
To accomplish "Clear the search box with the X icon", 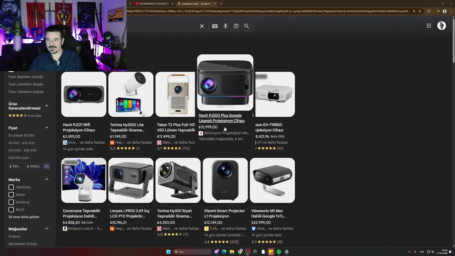I will [202, 26].
